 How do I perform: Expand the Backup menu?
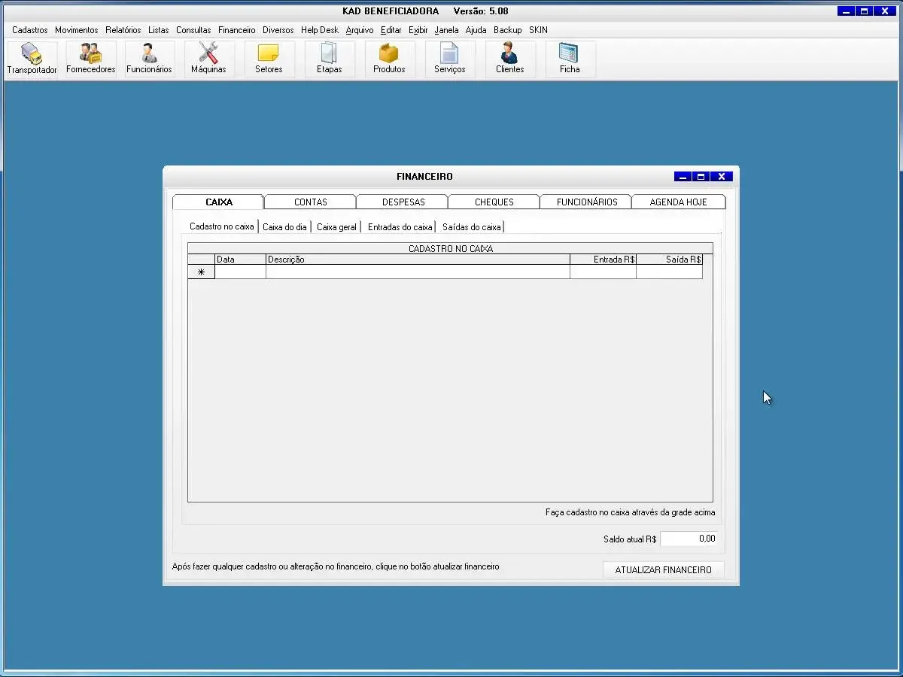pos(507,30)
